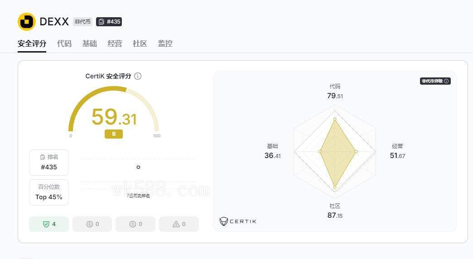Screen dimensions: 473x259
Task: Click the second gray info circle counter
Action: coord(133,224)
